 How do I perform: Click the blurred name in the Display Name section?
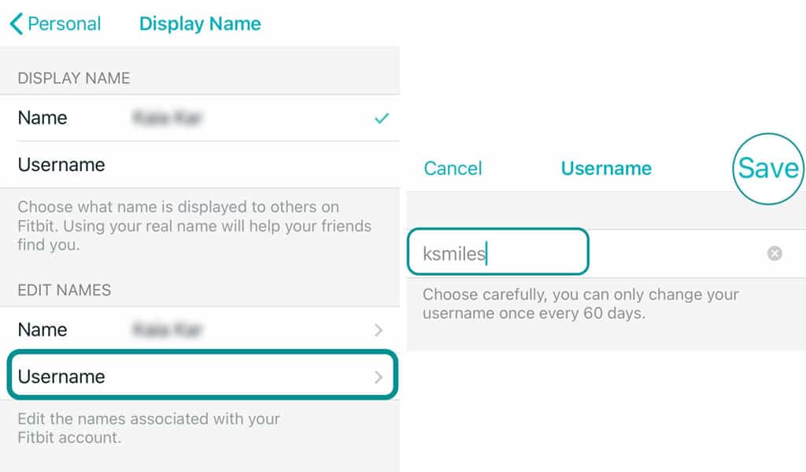168,118
